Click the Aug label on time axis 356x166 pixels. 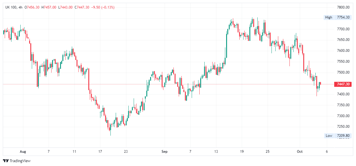[x=23, y=152]
